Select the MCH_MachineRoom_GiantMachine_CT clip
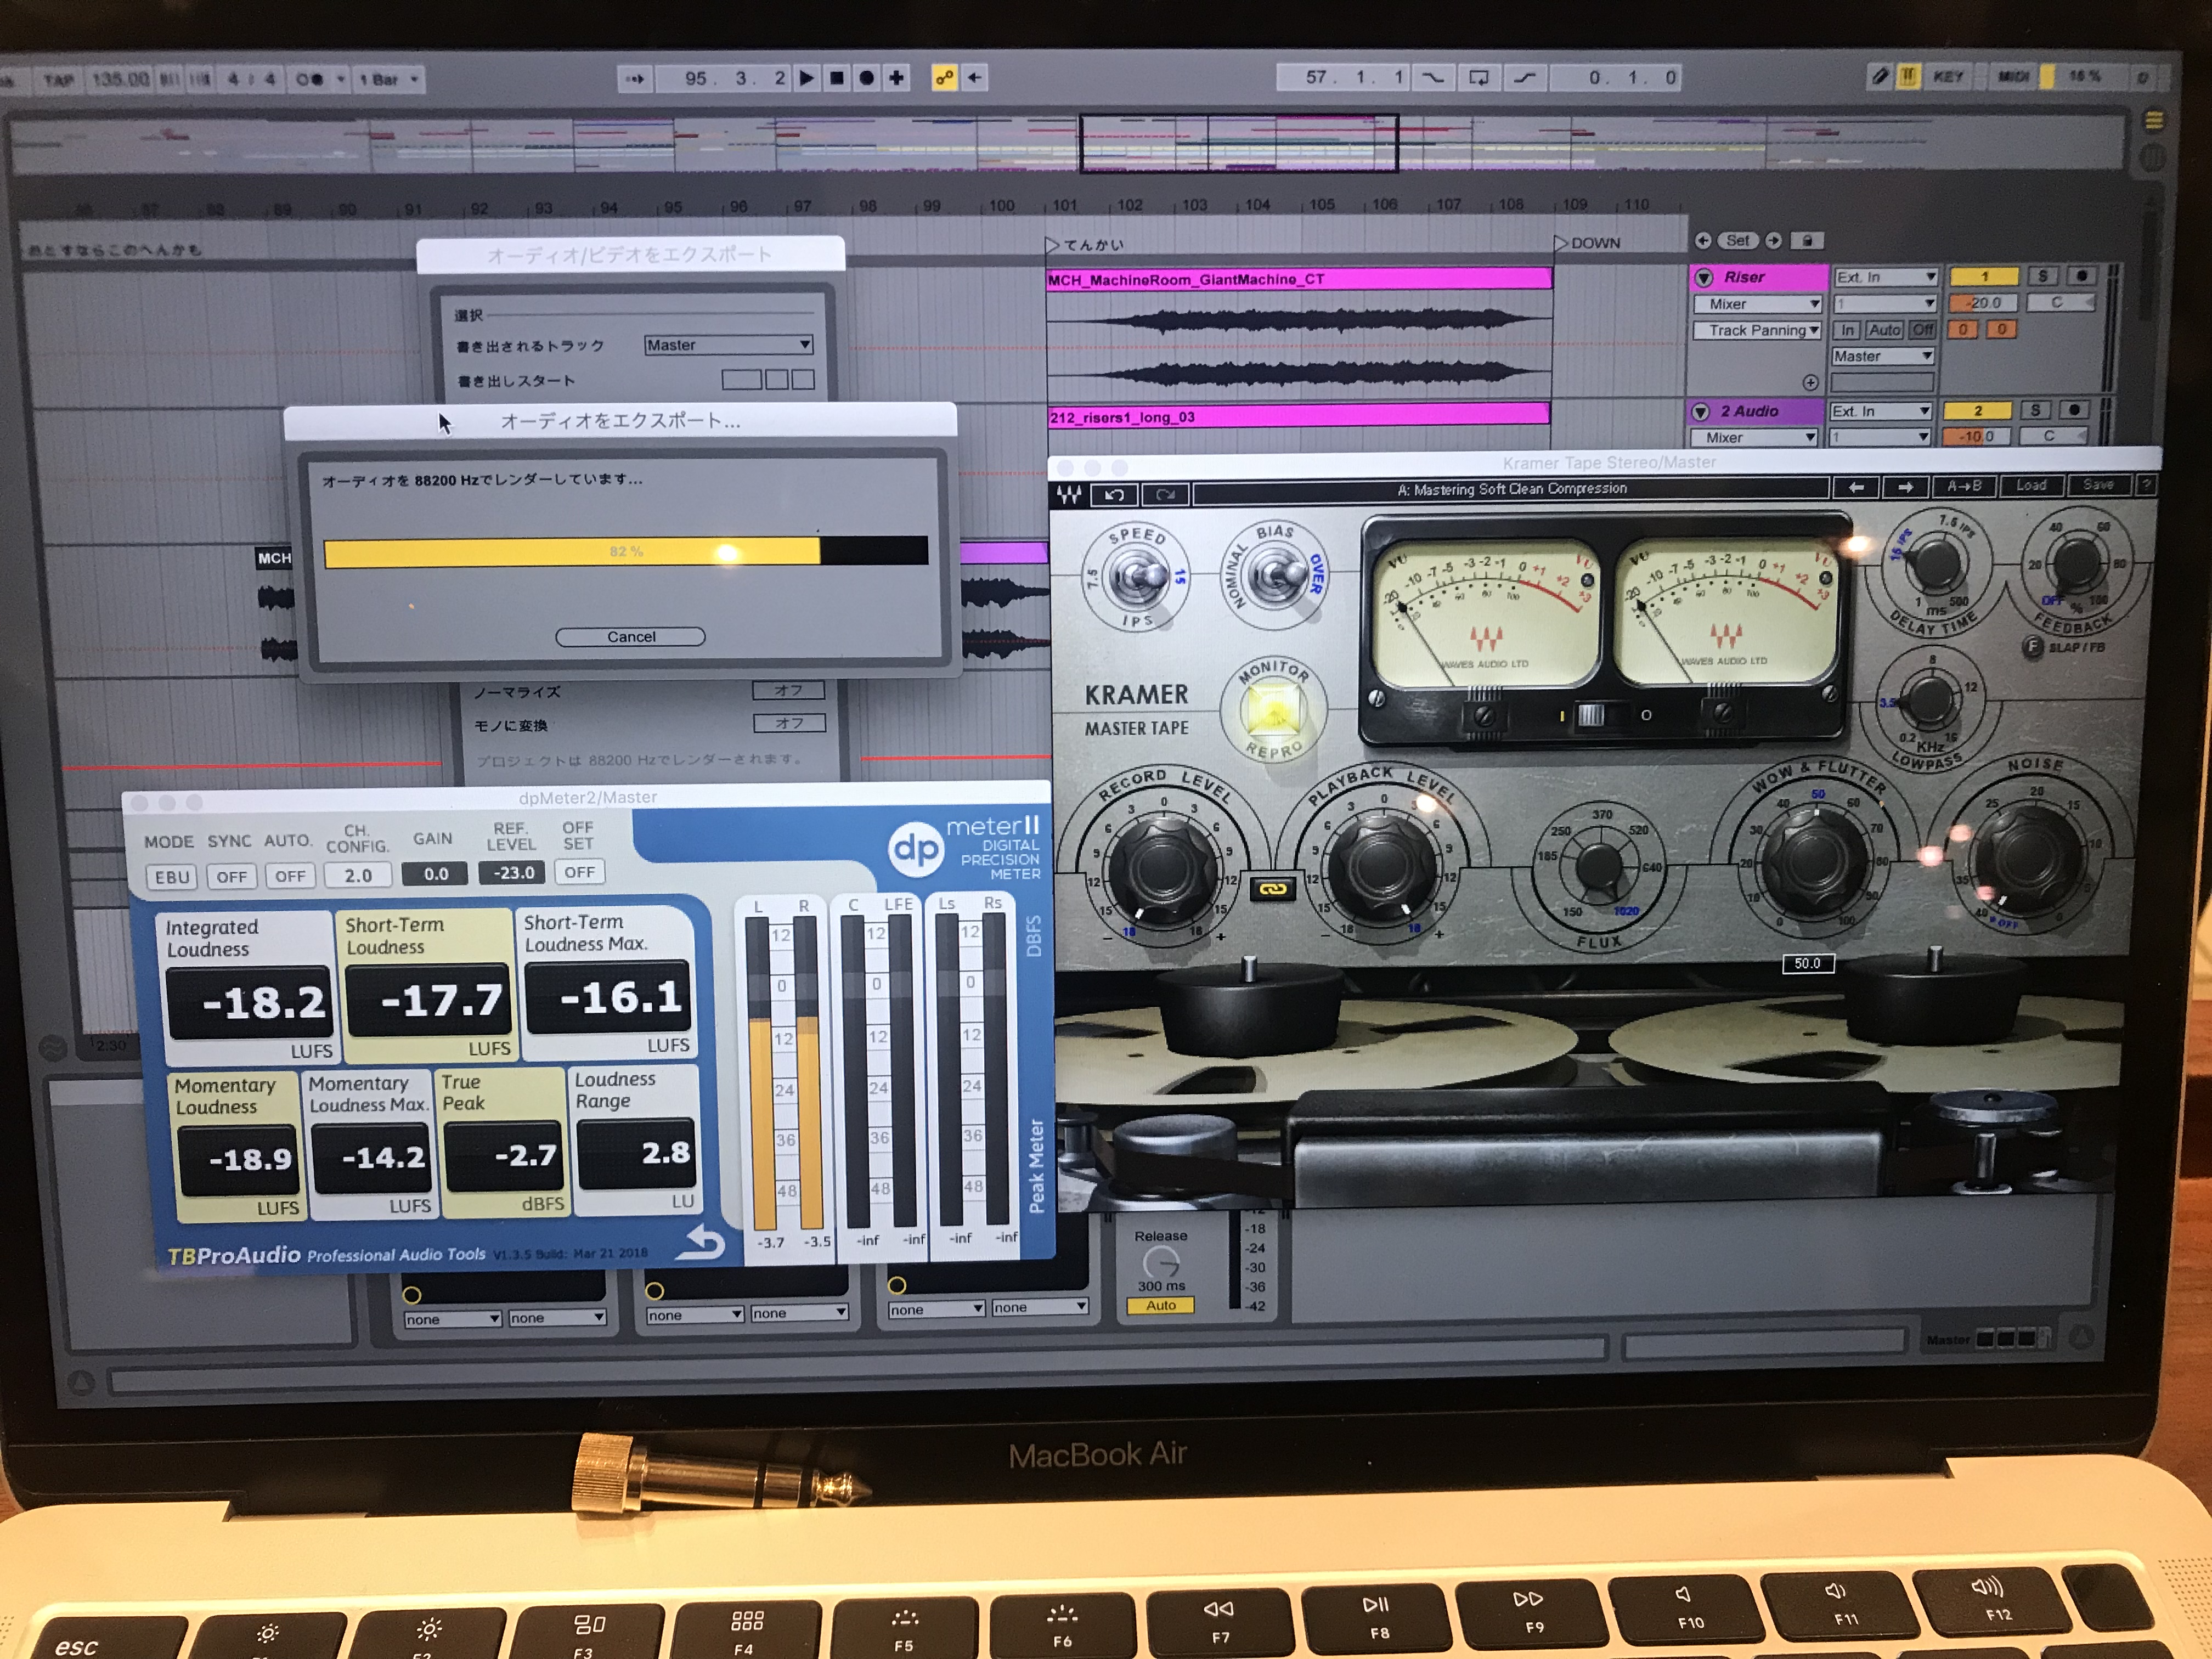This screenshot has height=1659, width=2212. pyautogui.click(x=1299, y=280)
